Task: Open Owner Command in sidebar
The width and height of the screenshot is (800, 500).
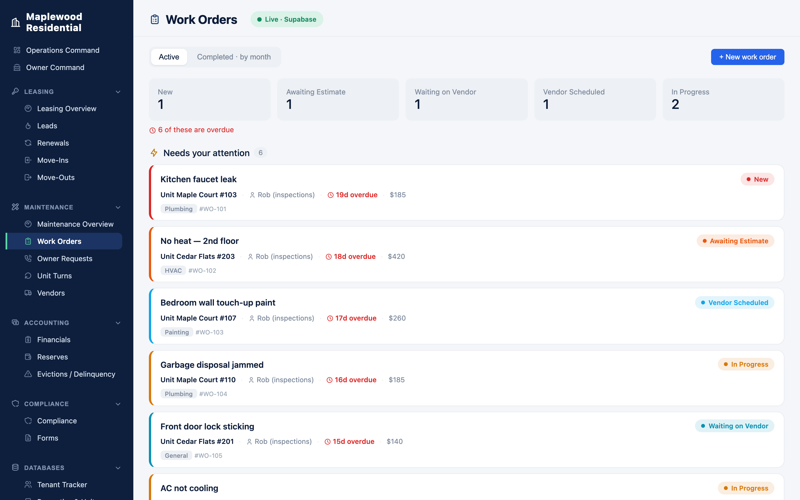Action: point(64,67)
